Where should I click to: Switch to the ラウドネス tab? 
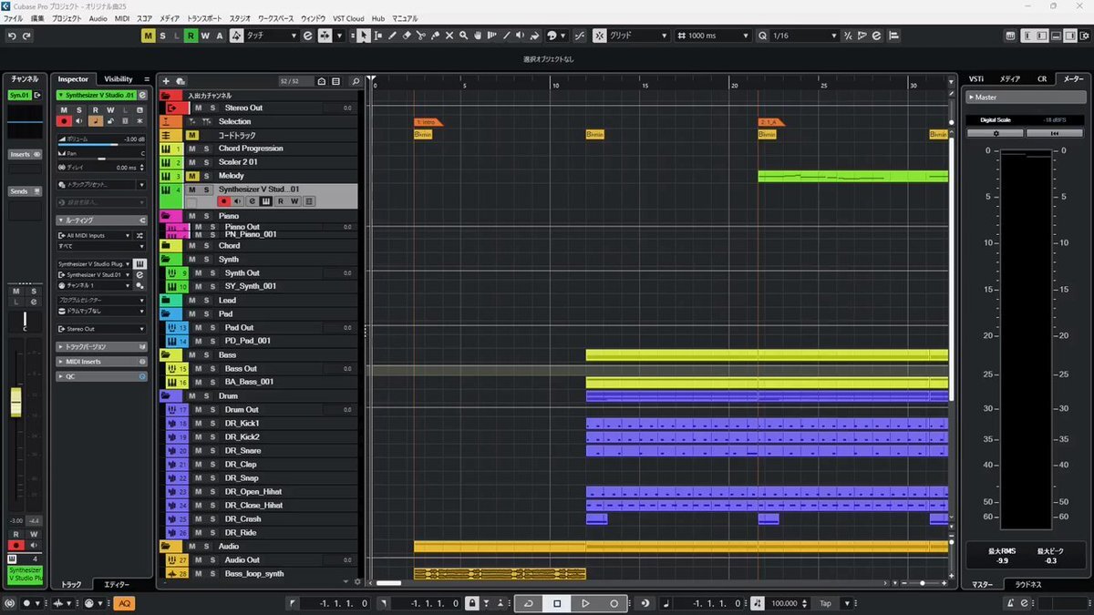coord(1027,585)
